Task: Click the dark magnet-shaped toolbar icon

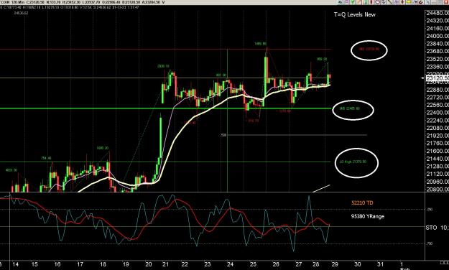Action: (421, 2)
